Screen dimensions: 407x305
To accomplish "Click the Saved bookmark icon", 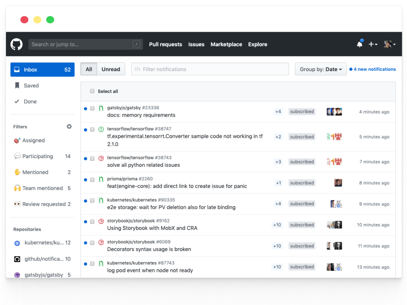I will tap(17, 85).
